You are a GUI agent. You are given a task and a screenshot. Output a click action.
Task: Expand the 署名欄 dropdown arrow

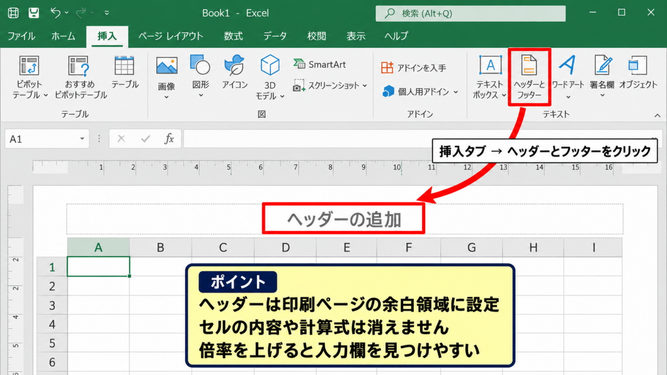602,96
